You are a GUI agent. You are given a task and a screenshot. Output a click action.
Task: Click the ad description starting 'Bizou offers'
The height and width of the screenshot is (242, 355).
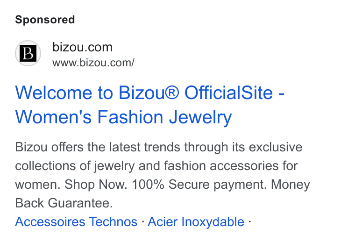(x=163, y=175)
